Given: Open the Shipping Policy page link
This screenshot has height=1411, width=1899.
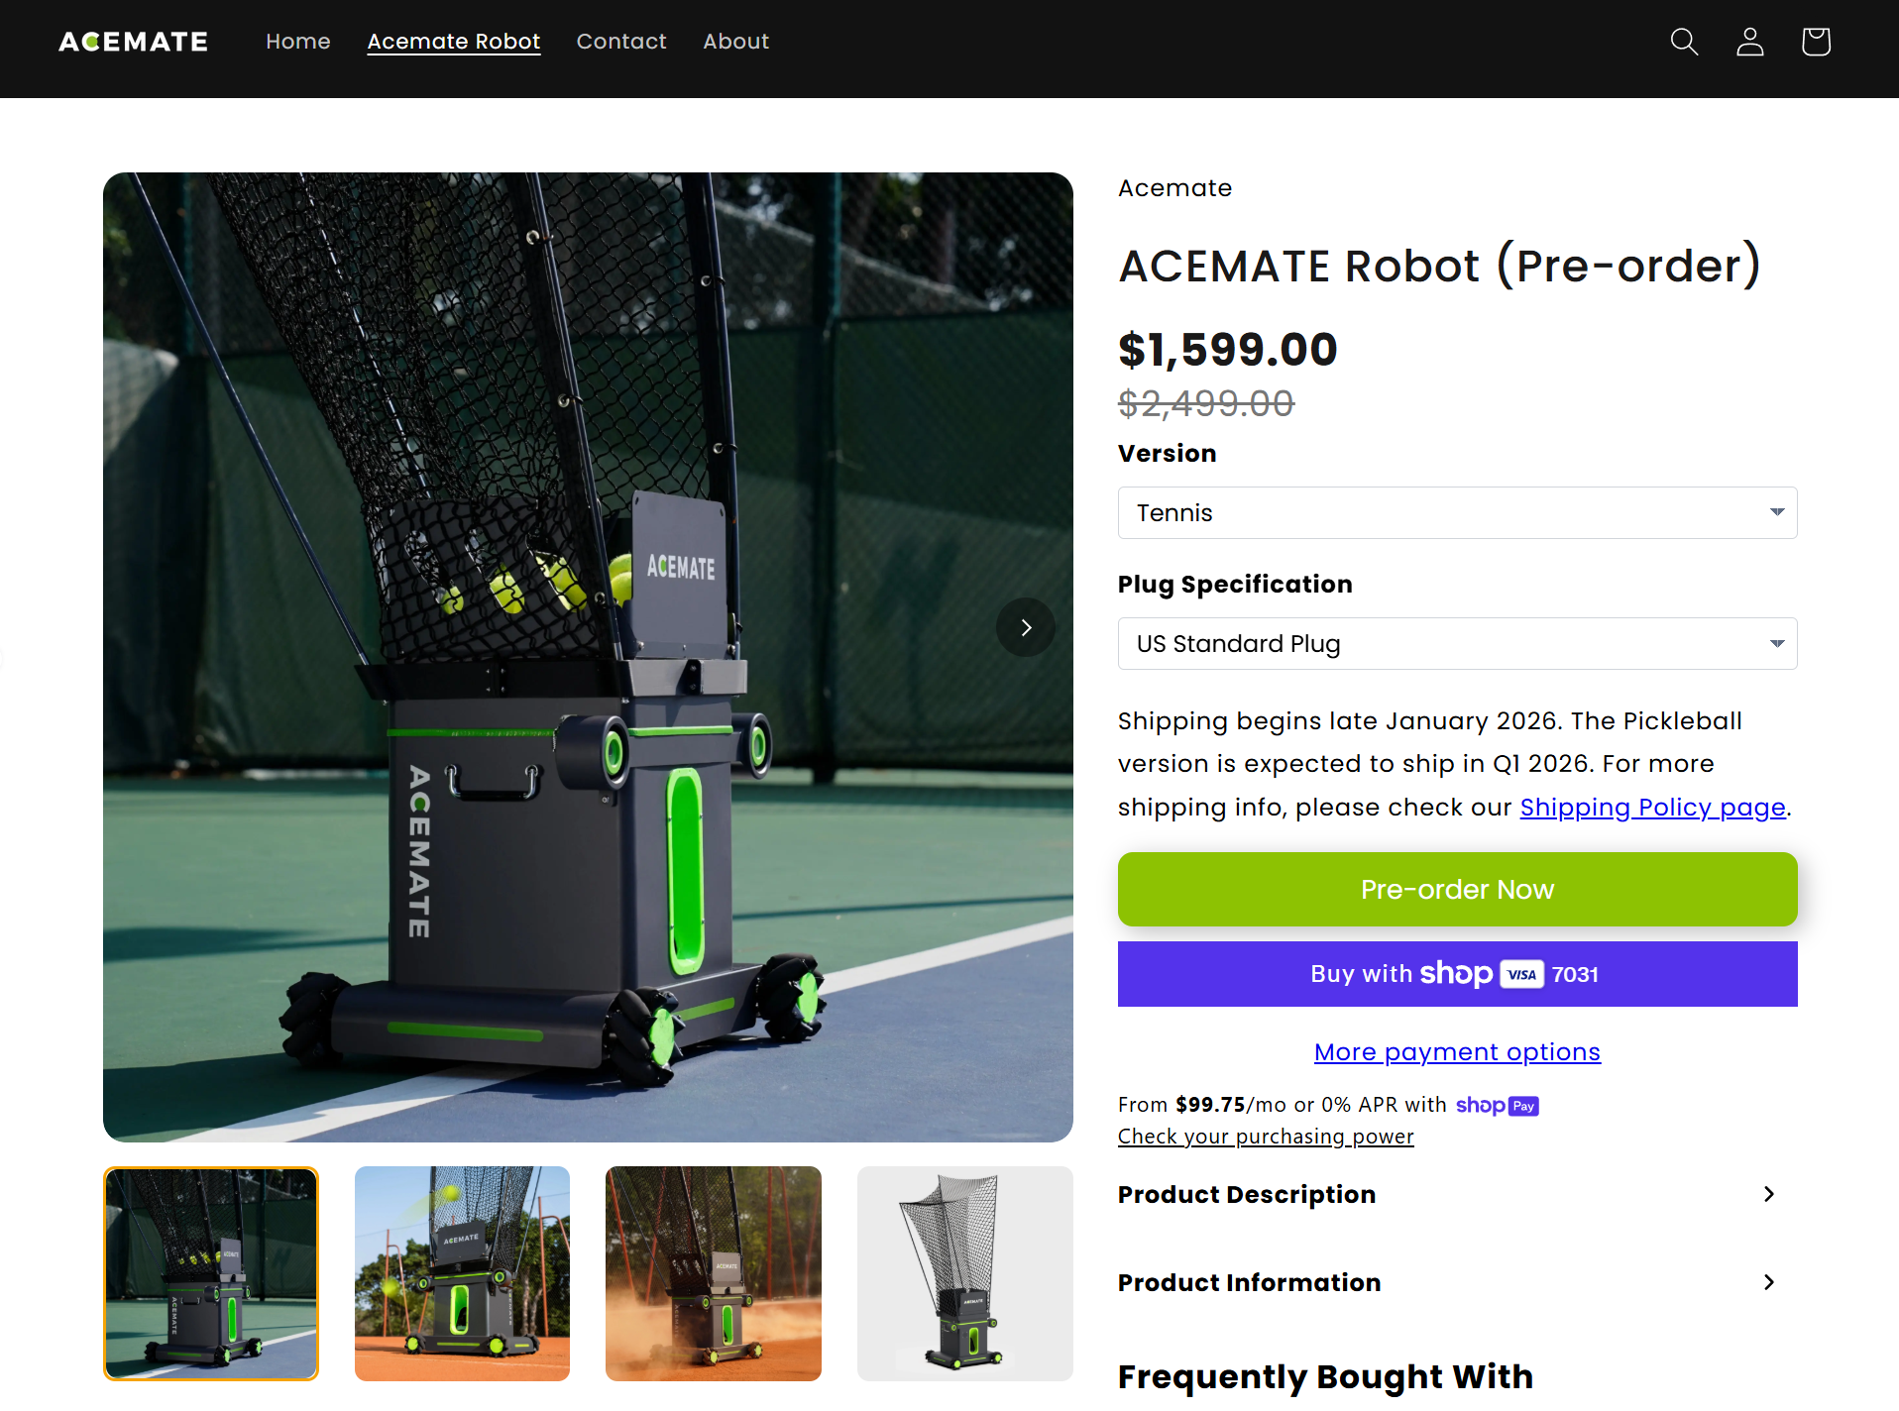Looking at the screenshot, I should pos(1652,808).
